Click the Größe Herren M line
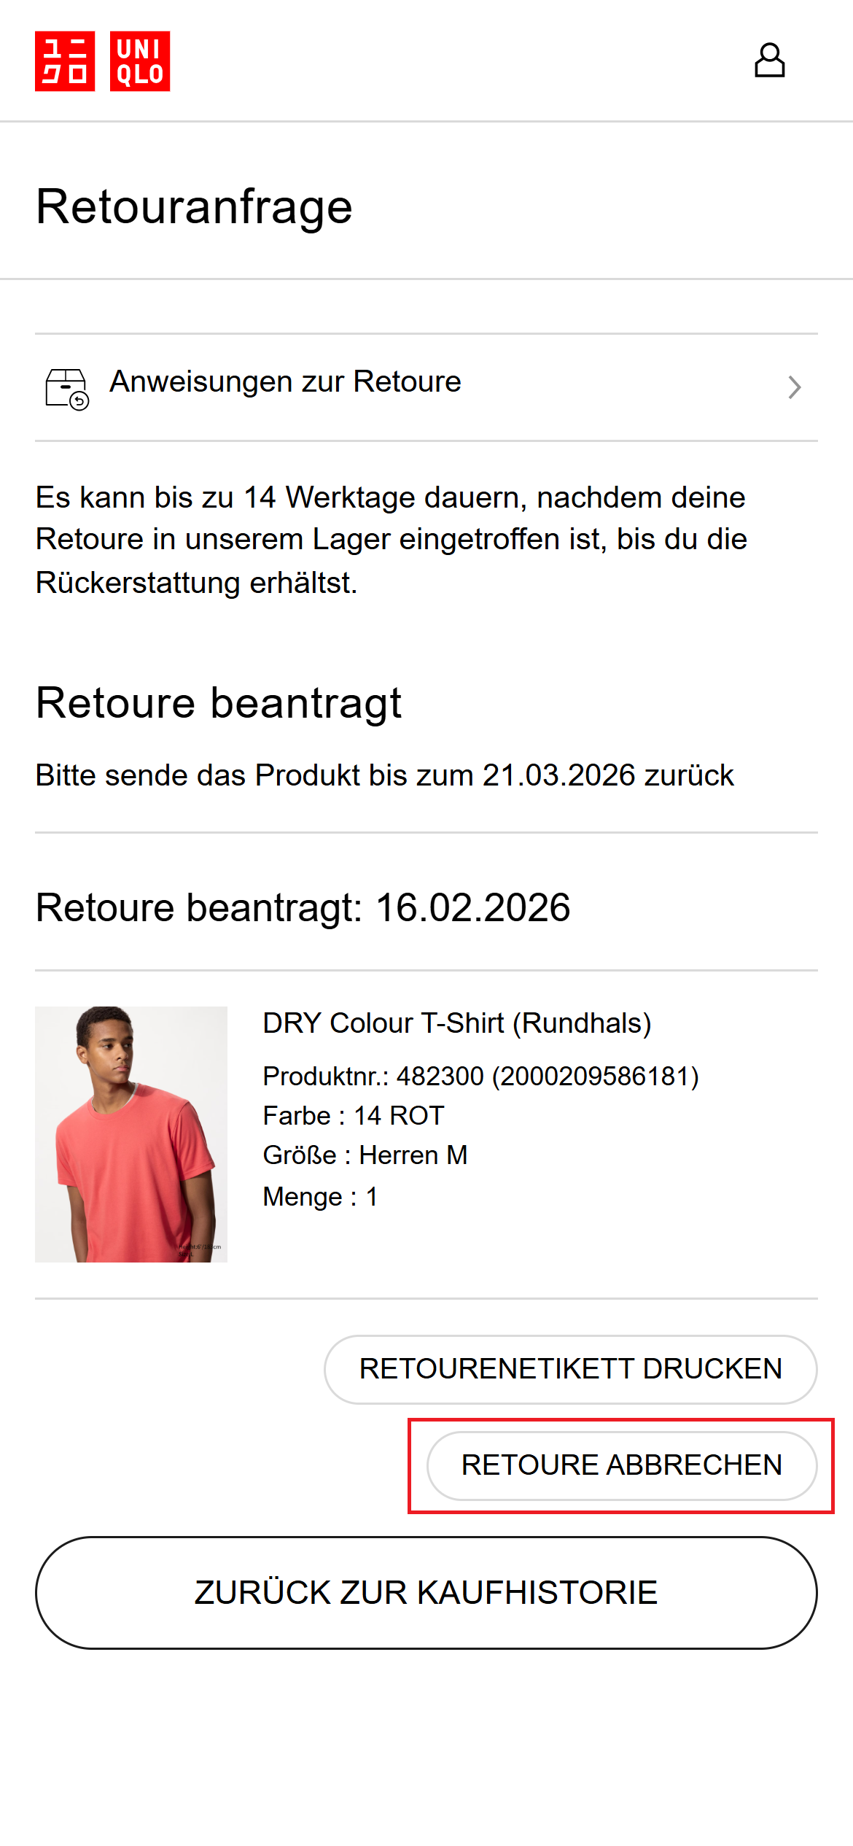This screenshot has height=1846, width=853. coord(365,1155)
